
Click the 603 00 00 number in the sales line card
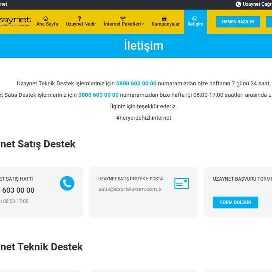pos(18,190)
